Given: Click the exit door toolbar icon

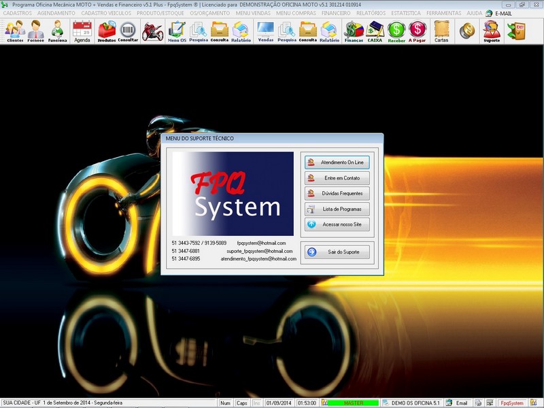Looking at the screenshot, I should (x=515, y=31).
